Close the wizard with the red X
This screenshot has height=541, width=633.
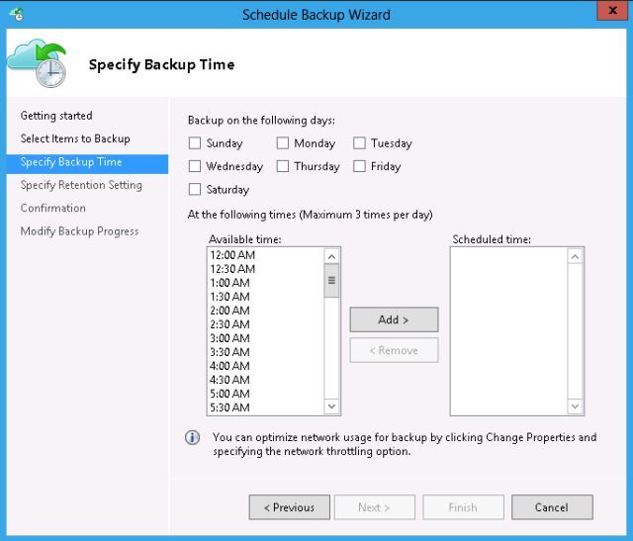tap(612, 11)
